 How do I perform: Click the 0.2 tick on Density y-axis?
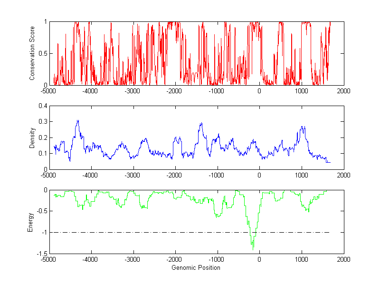tap(42, 138)
